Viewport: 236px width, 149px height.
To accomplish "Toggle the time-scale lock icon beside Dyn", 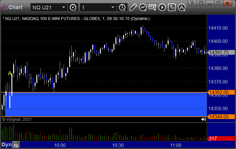I will tap(16, 145).
